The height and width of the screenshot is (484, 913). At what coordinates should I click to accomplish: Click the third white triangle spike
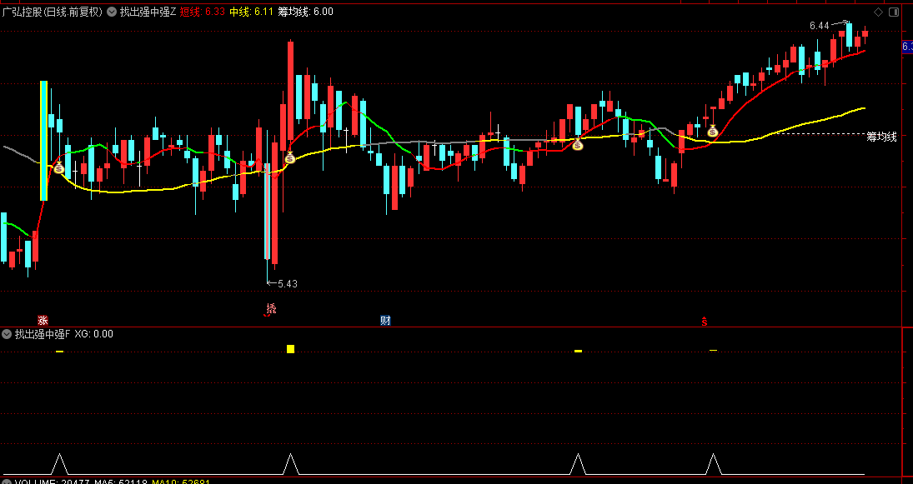(x=578, y=464)
